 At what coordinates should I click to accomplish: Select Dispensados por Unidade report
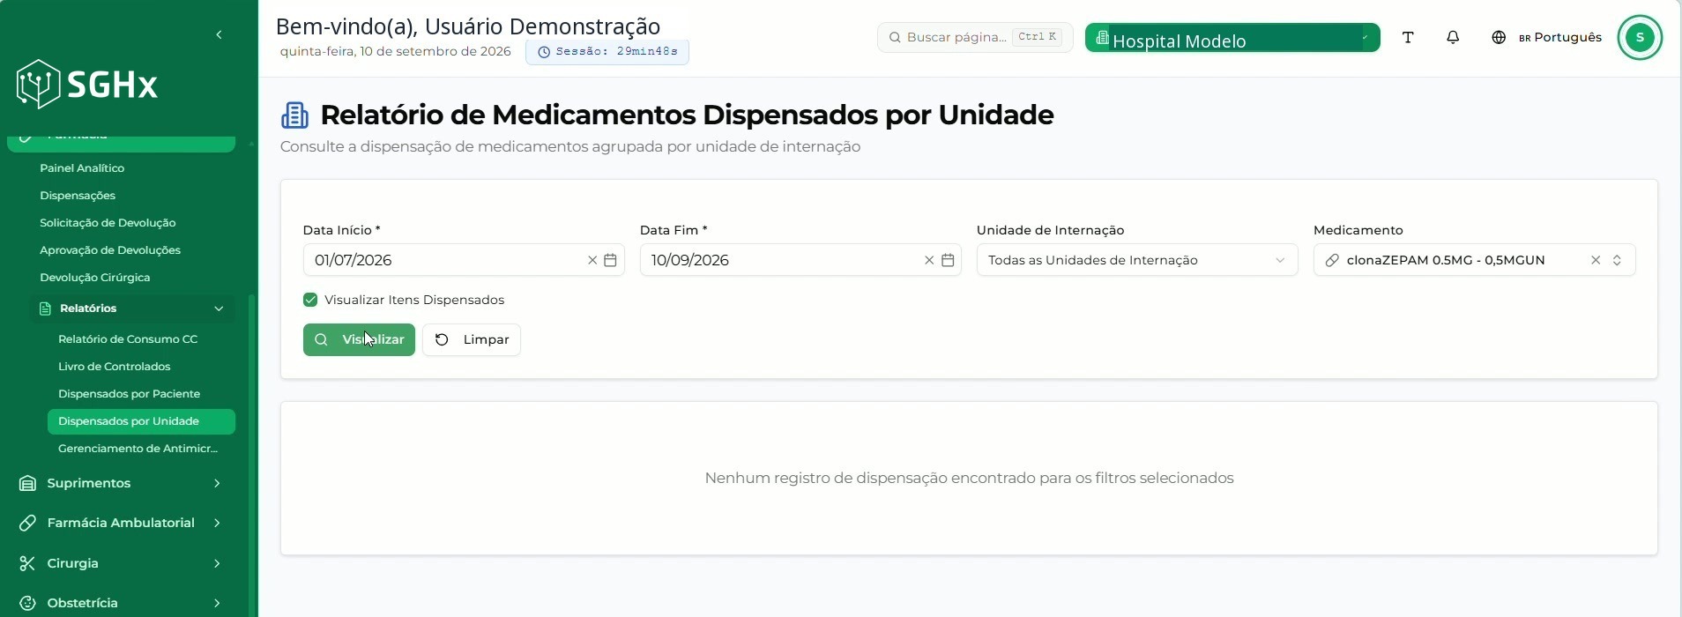pyautogui.click(x=141, y=421)
